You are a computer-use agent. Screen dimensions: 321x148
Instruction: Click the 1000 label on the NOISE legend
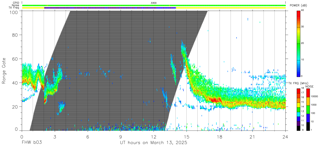(314, 105)
